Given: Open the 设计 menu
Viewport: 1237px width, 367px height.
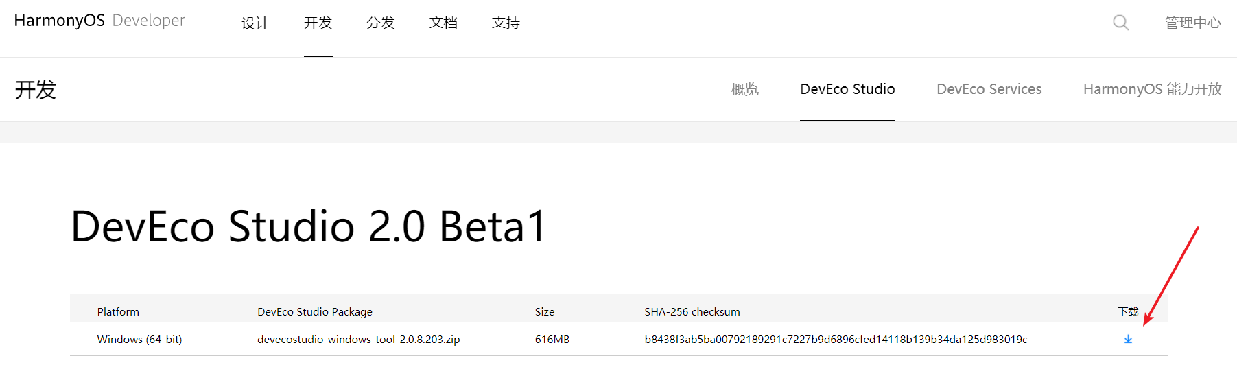Looking at the screenshot, I should point(255,23).
